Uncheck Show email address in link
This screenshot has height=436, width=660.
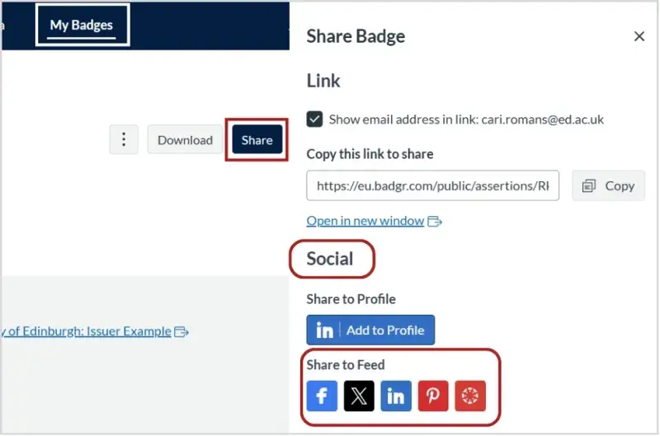(x=314, y=120)
